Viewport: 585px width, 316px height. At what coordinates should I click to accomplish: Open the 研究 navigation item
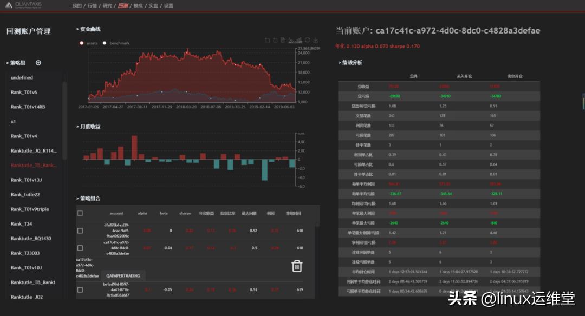tap(107, 5)
